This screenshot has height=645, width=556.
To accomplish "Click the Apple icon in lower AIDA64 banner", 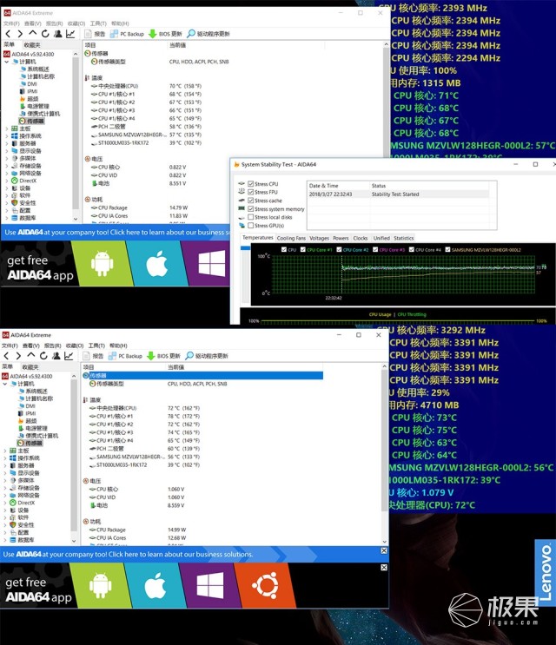I will click(x=155, y=586).
